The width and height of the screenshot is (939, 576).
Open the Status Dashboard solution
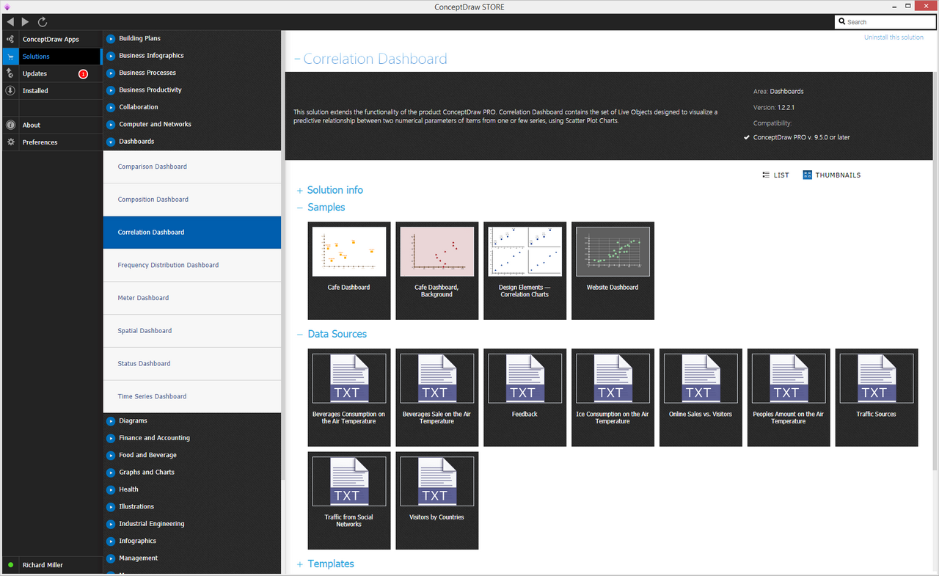192,363
